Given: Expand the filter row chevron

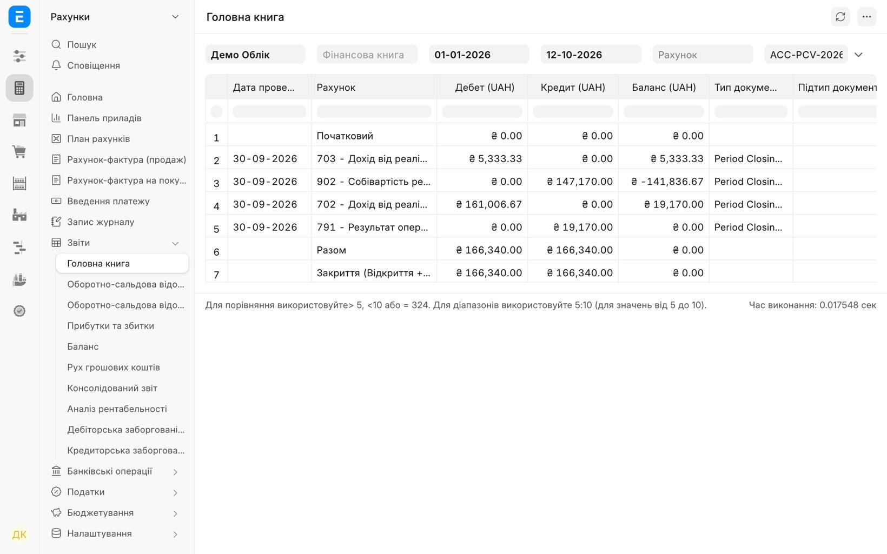Looking at the screenshot, I should point(858,55).
